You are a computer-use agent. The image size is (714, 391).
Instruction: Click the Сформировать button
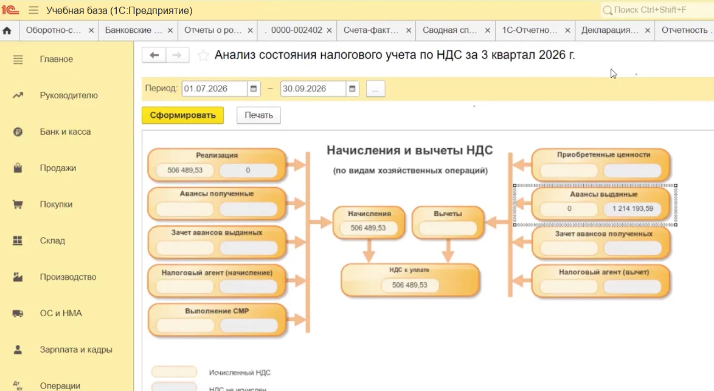(182, 115)
